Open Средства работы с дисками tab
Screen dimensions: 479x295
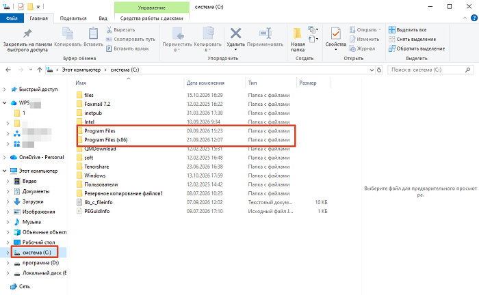point(152,18)
